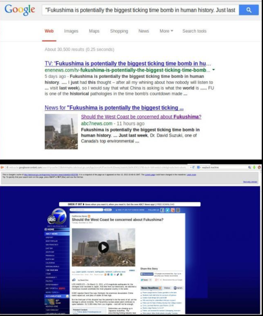Switch to the Video tab in sidebar
Image resolution: width=263 pixels, height=316 pixels.
[167, 288]
